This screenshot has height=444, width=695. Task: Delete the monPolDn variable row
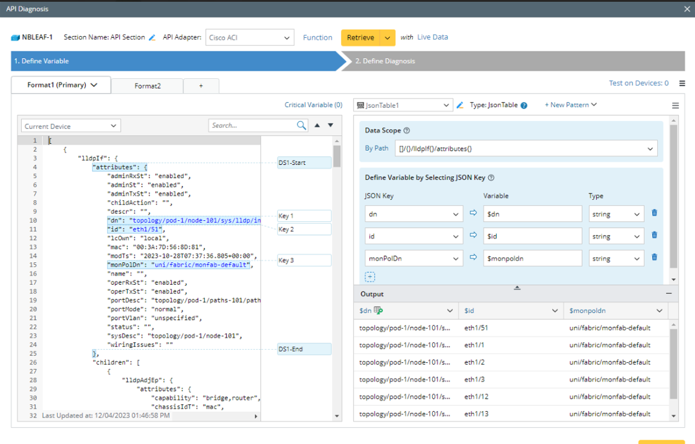654,257
